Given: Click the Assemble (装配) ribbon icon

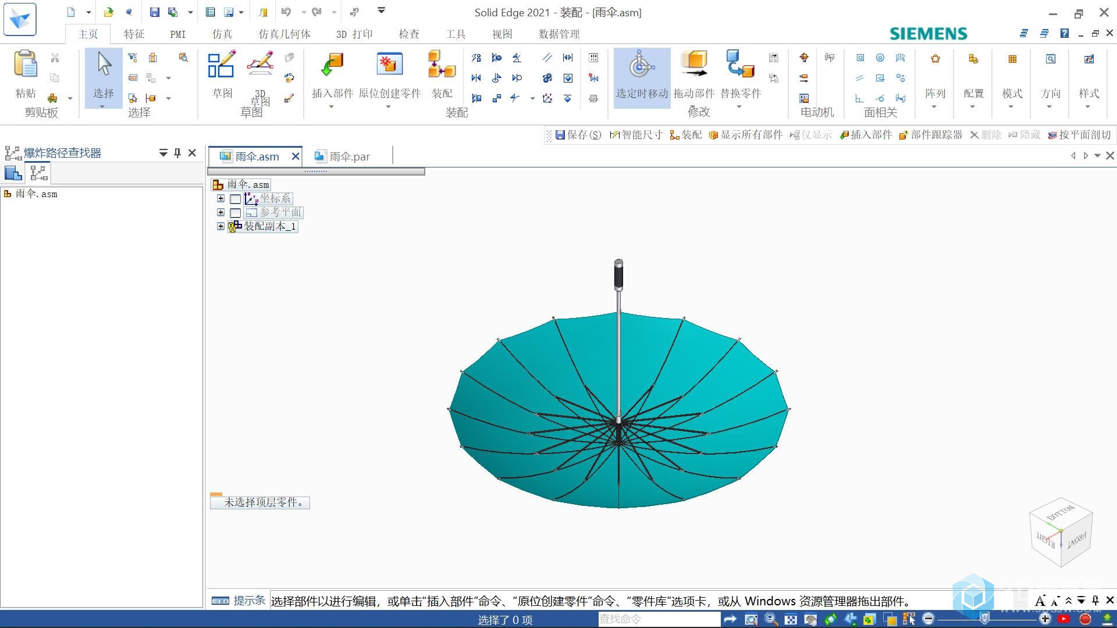Looking at the screenshot, I should coord(442,64).
